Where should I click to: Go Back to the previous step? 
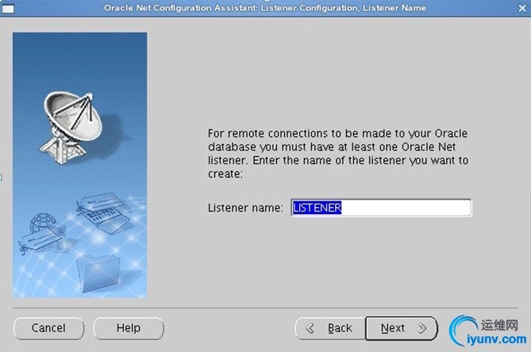(330, 328)
